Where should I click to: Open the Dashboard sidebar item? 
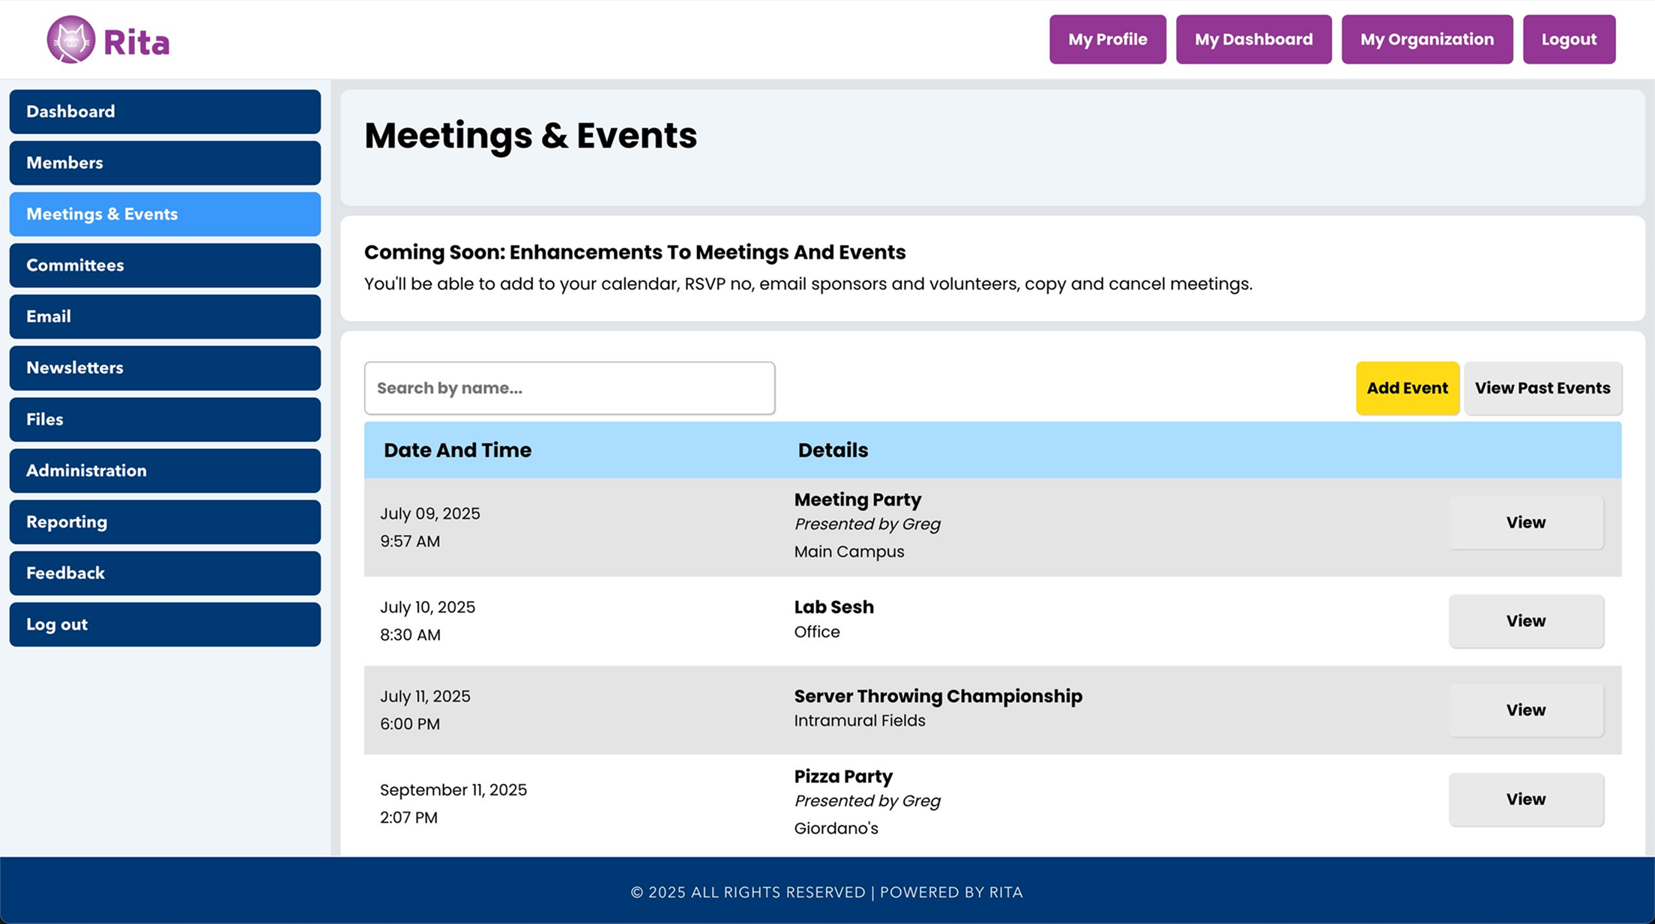[x=165, y=112]
